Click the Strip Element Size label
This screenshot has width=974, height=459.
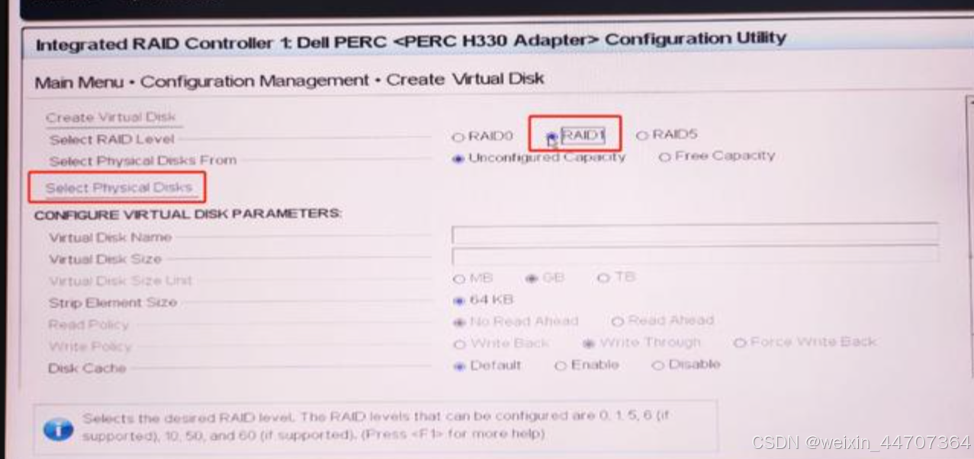(113, 303)
